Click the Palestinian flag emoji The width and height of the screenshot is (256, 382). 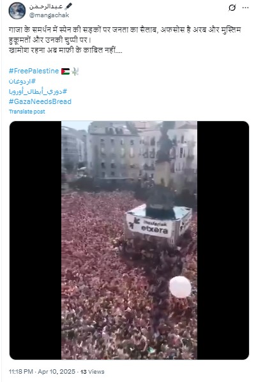pyautogui.click(x=65, y=71)
